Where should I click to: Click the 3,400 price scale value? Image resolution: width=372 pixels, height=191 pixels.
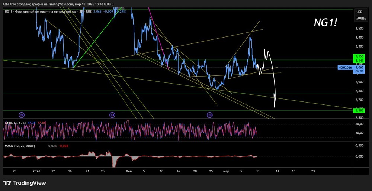[x=360, y=38]
